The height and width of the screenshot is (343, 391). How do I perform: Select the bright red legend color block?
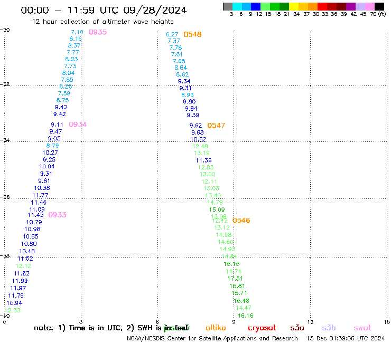pos(322,6)
